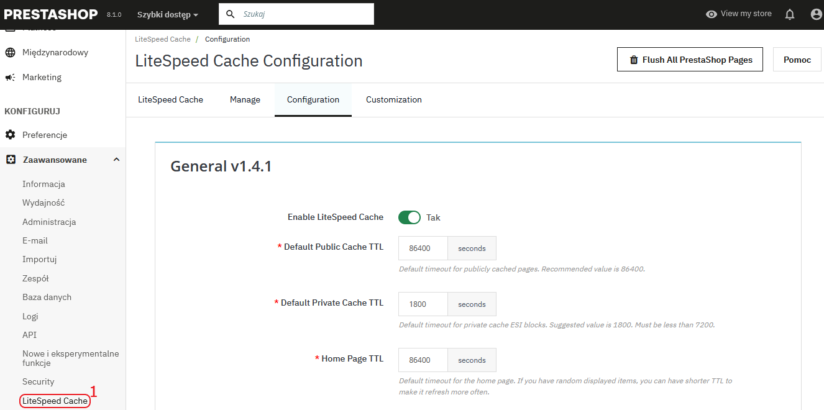824x410 pixels.
Task: Click the General v1.4.1 heading
Action: click(x=221, y=166)
